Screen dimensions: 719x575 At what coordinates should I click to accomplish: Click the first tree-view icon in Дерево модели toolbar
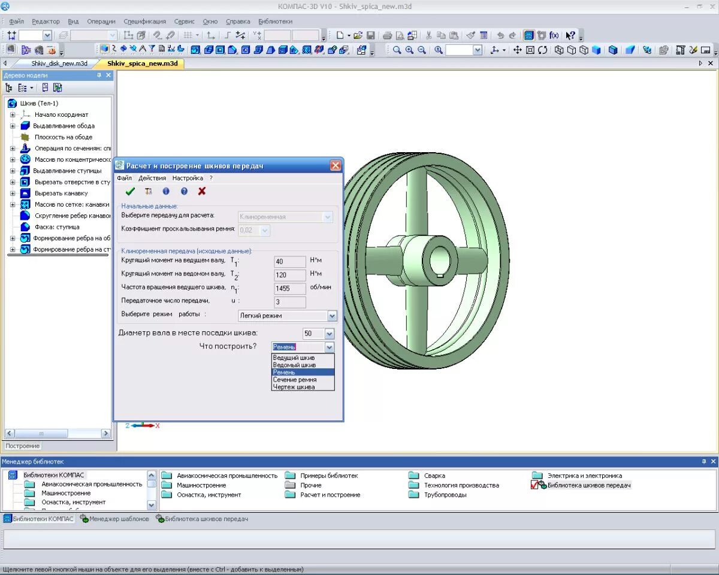click(x=8, y=87)
